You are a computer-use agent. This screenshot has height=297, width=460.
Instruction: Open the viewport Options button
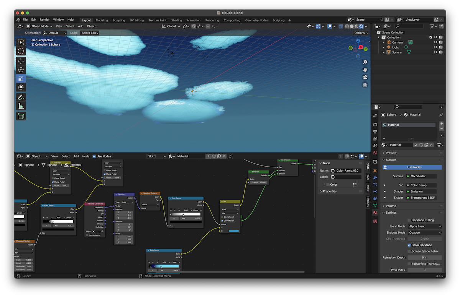pos(361,33)
